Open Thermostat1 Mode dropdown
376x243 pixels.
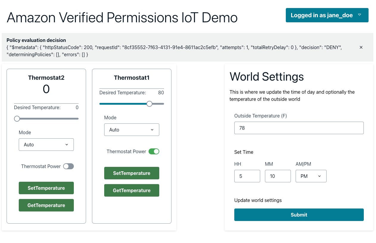(x=132, y=130)
